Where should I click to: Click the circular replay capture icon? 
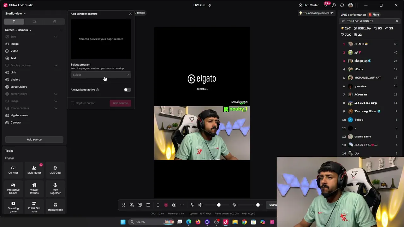coord(174,205)
